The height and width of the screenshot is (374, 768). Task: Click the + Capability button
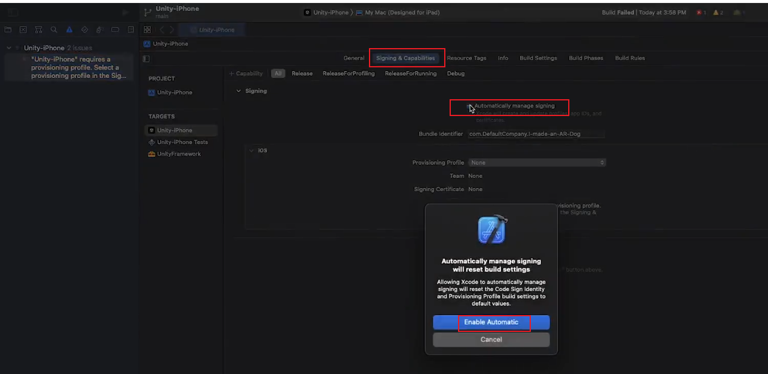246,73
